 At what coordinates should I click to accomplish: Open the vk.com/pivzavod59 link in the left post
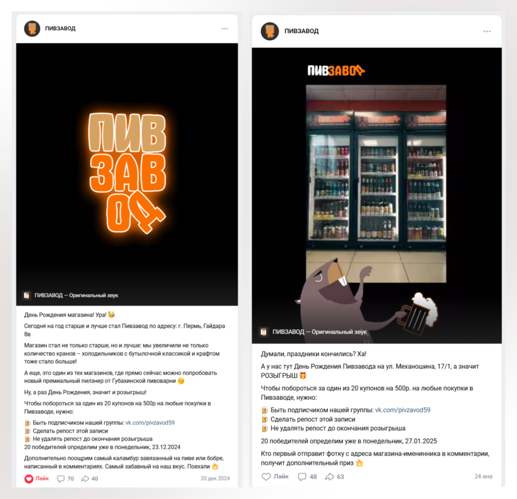[150, 423]
